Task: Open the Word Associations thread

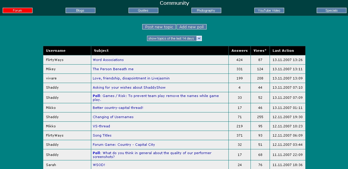Action: coord(108,60)
